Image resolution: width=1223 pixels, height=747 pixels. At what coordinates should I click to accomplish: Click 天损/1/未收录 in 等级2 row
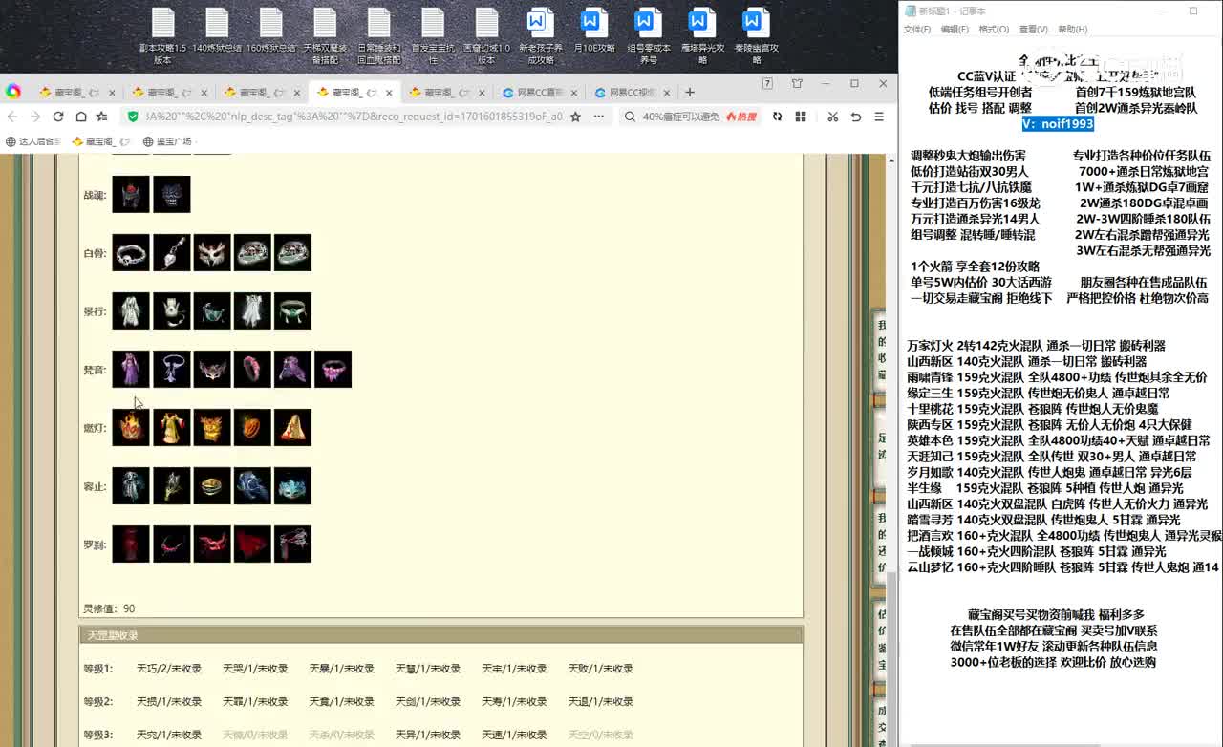point(169,701)
